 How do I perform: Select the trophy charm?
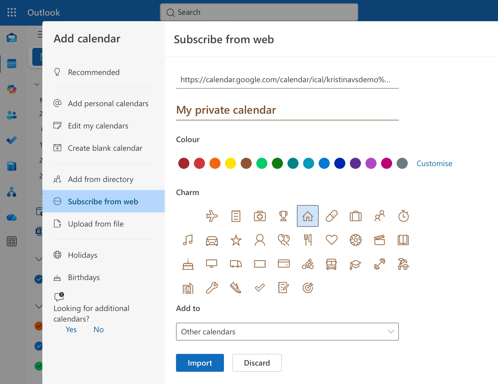click(284, 216)
